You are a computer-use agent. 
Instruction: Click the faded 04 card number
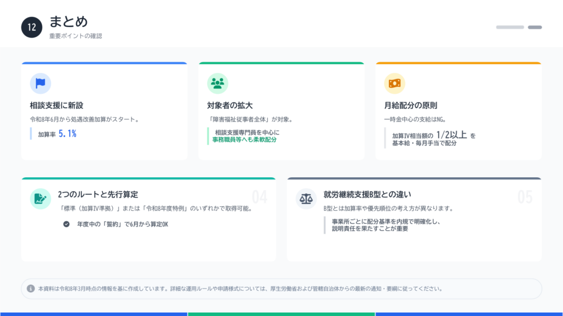259,196
